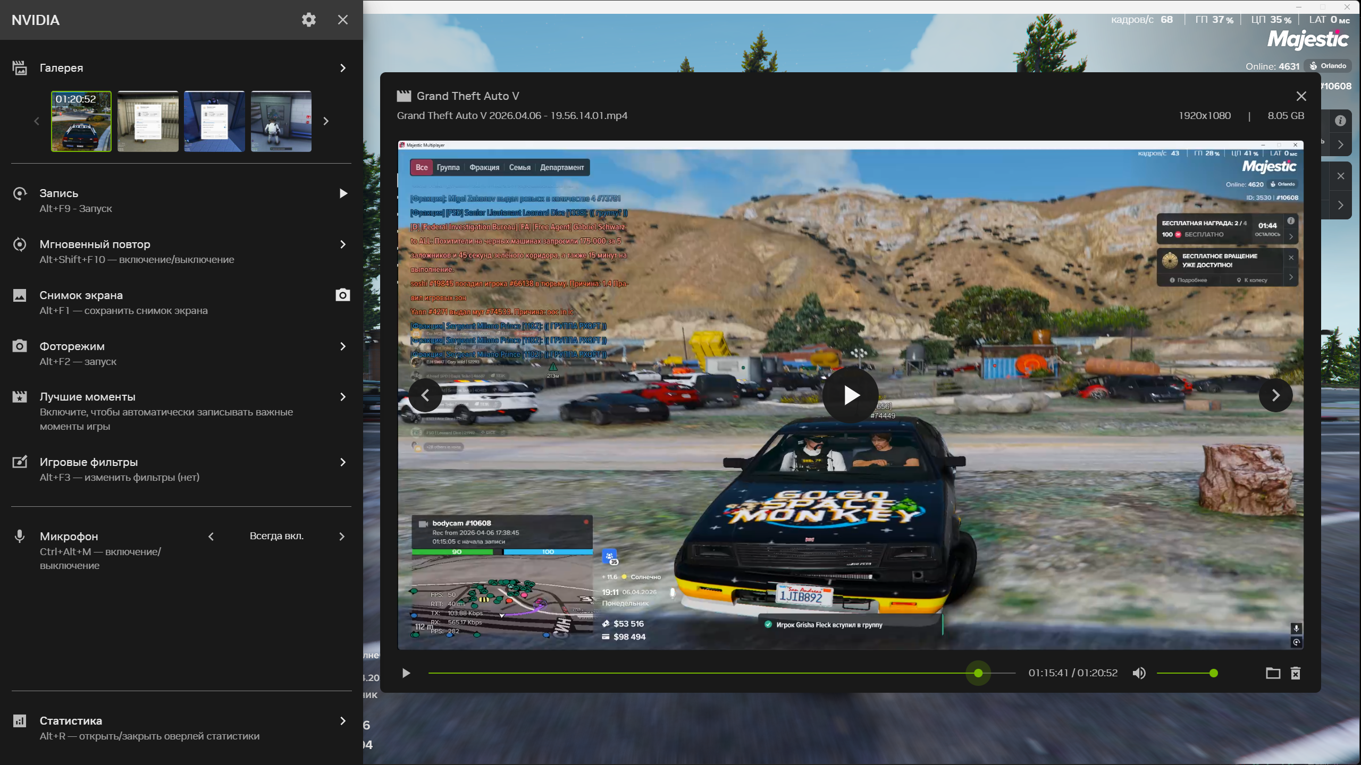
Task: Click the video progress bar track
Action: pos(722,674)
